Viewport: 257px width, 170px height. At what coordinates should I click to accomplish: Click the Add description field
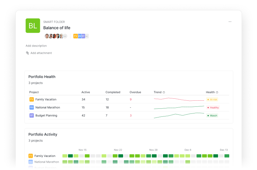coord(36,46)
